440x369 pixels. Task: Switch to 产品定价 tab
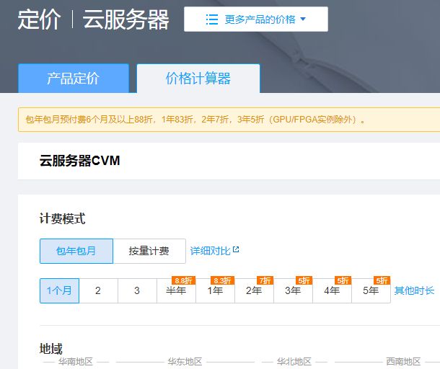point(74,79)
